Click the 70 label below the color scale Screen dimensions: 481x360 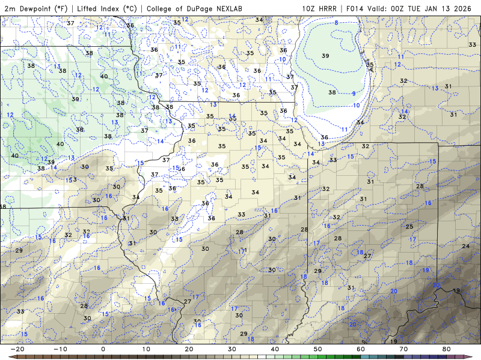(403, 349)
